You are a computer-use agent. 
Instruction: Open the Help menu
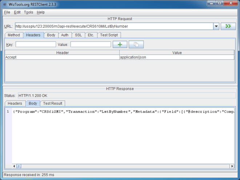41,12
